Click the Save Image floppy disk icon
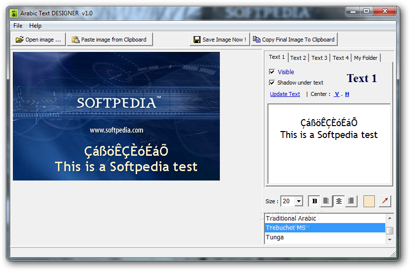The width and height of the screenshot is (410, 271). (x=197, y=40)
